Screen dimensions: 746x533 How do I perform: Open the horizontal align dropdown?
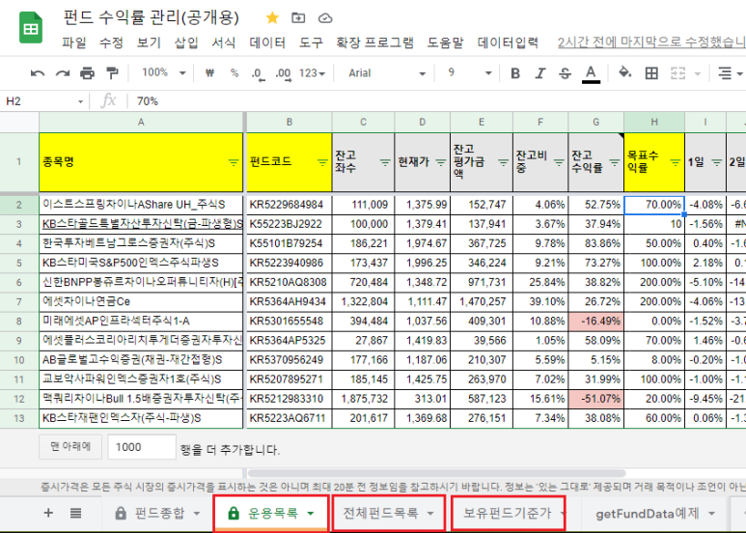[x=730, y=73]
